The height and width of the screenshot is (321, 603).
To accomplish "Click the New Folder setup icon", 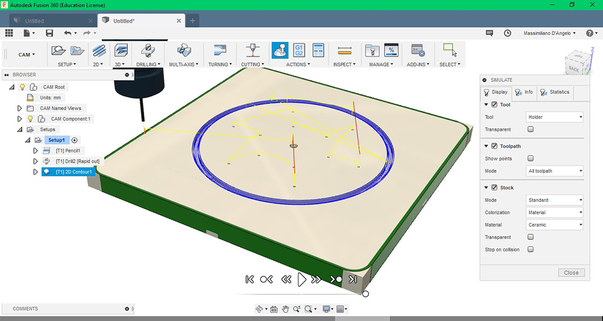I will pos(77,51).
